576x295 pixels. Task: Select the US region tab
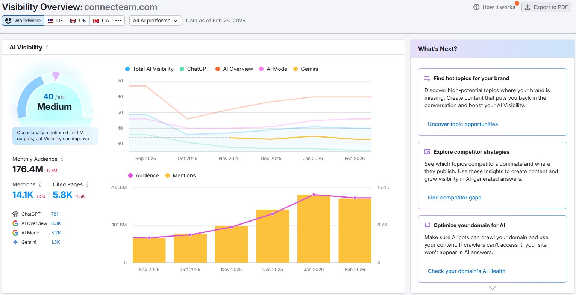tap(56, 21)
